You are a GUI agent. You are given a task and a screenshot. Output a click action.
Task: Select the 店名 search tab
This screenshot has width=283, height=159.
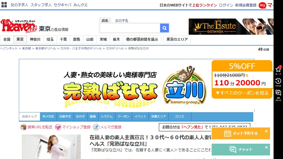click(x=105, y=21)
